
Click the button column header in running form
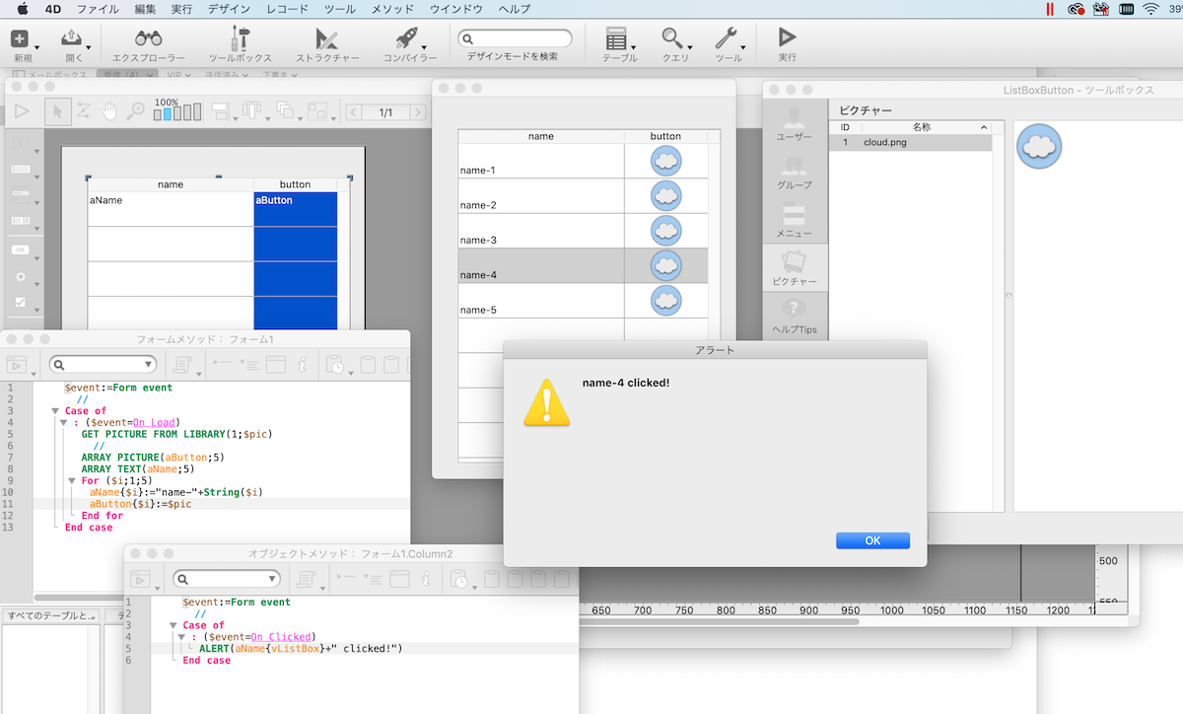tap(665, 136)
